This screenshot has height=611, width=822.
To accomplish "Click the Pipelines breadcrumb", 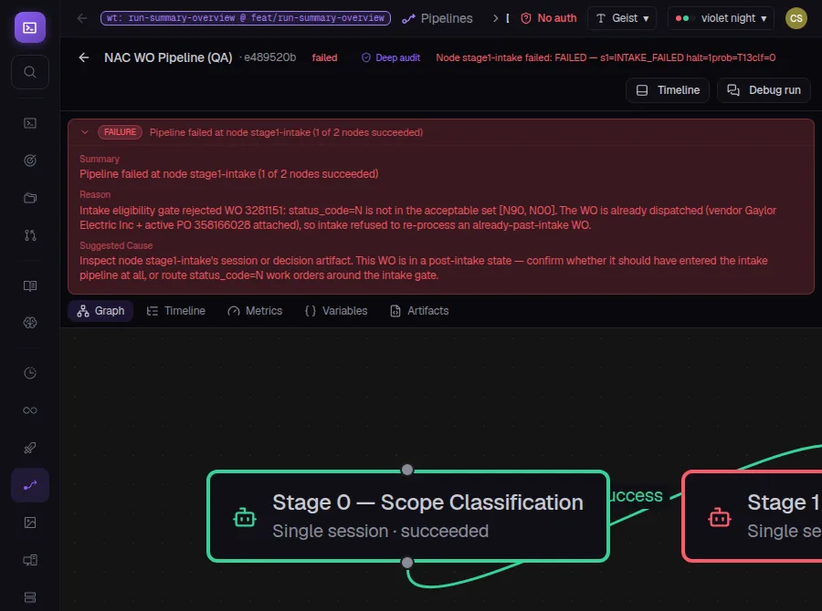I will click(437, 18).
